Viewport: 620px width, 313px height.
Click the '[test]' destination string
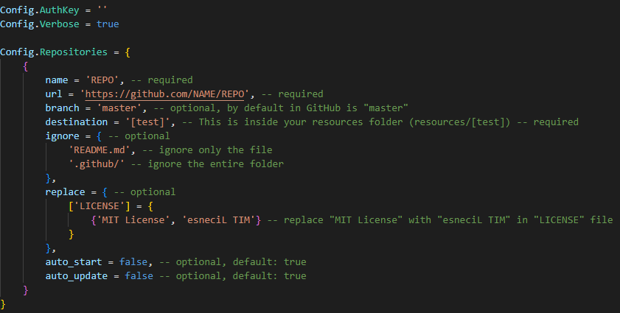click(147, 122)
